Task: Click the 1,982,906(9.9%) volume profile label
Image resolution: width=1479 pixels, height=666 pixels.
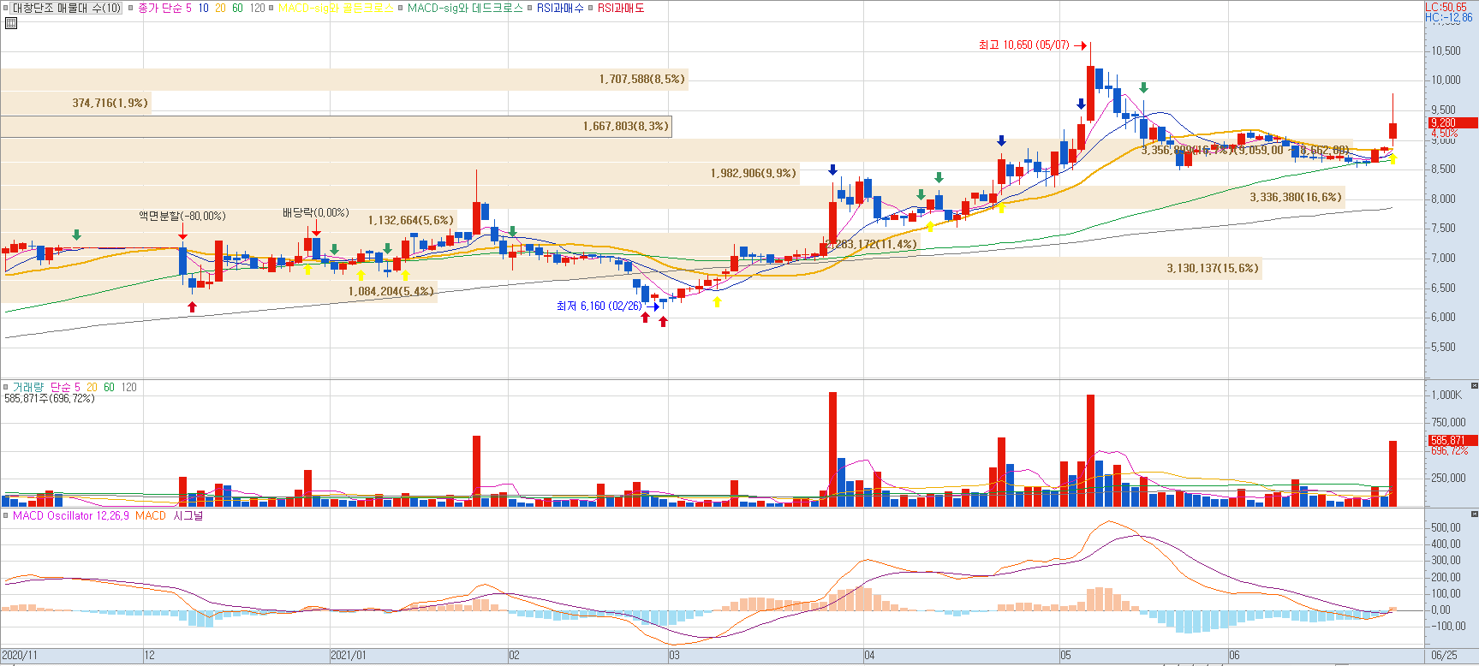Action: click(754, 173)
